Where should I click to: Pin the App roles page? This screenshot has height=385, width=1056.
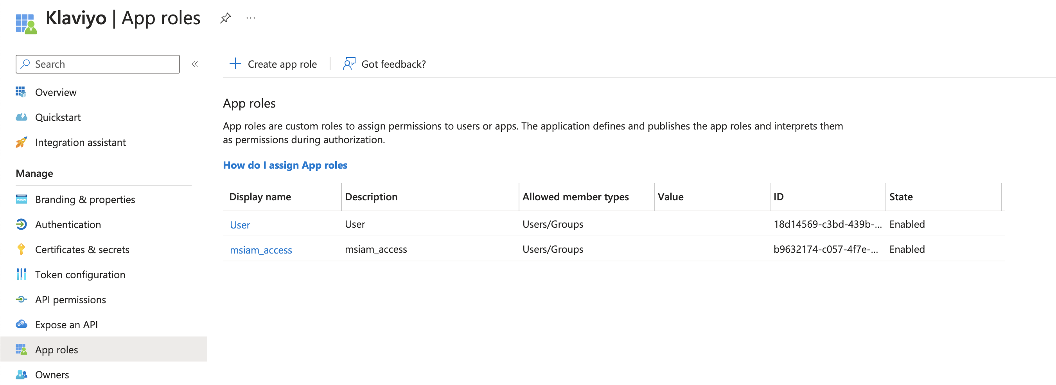click(x=225, y=18)
